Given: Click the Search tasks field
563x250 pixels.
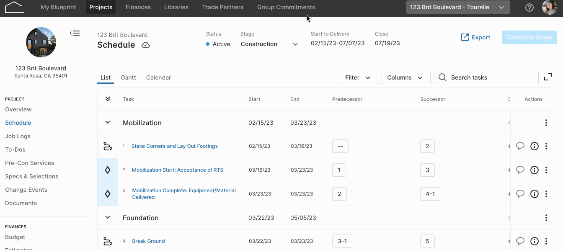Looking at the screenshot, I should coord(486,77).
